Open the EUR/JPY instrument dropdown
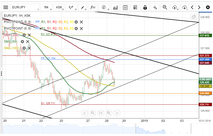 click(x=25, y=7)
